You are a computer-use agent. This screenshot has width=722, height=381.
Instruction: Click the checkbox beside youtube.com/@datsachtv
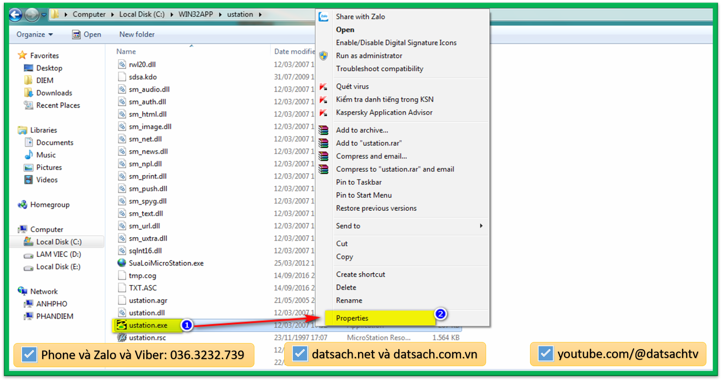(x=545, y=353)
